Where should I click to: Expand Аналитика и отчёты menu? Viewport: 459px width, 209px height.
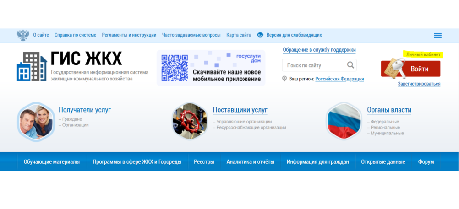250,161
